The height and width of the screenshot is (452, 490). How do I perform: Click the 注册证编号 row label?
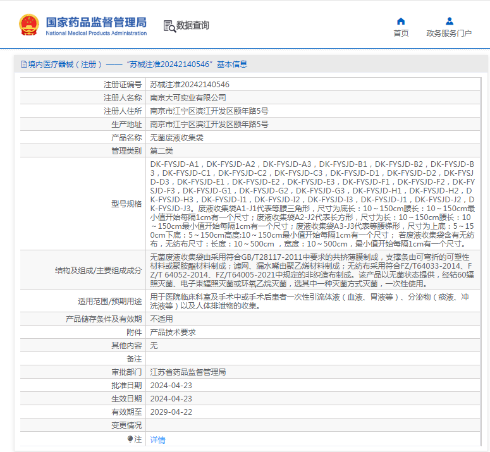[123, 85]
